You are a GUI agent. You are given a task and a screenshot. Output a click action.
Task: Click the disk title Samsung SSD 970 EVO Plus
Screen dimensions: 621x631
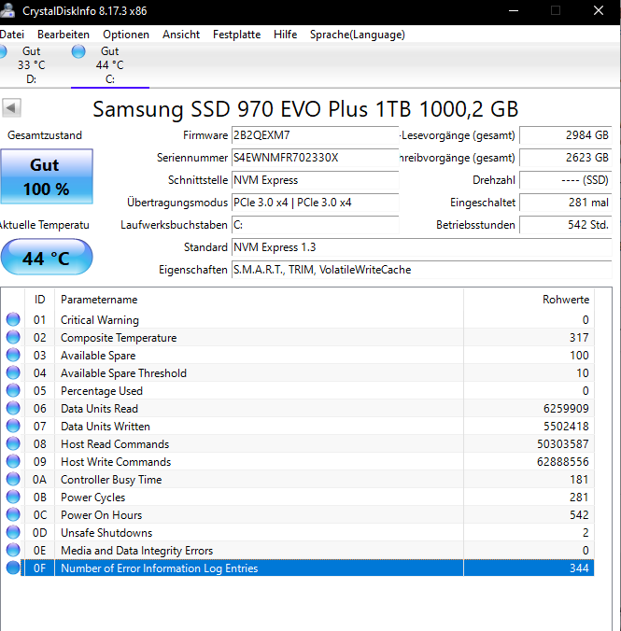(x=305, y=109)
